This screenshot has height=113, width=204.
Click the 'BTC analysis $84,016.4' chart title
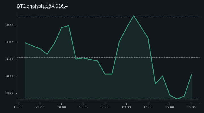pyautogui.click(x=42, y=6)
